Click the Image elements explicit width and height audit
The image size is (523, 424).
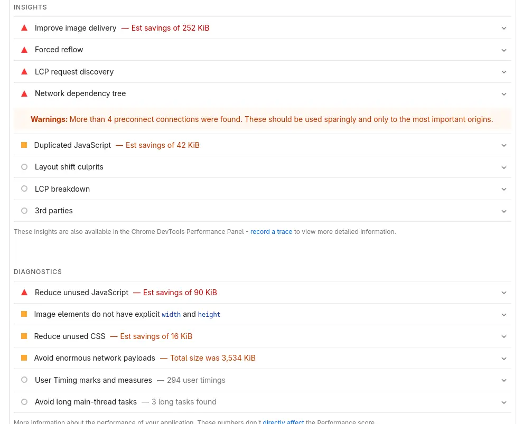[x=127, y=314]
